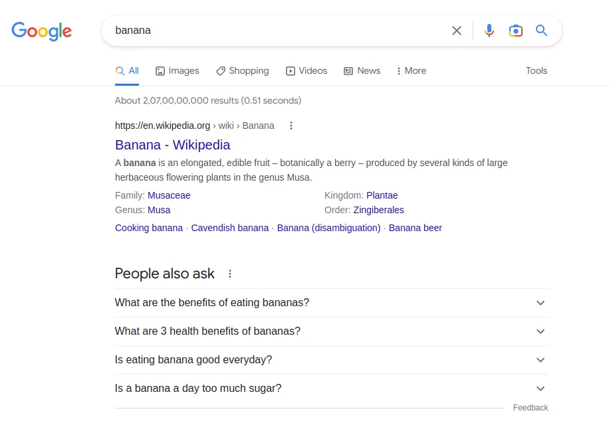Start voice search with microphone icon
Image resolution: width=609 pixels, height=445 pixels.
pos(489,31)
